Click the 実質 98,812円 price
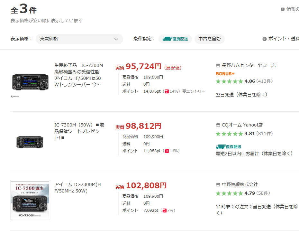 [x=138, y=126]
